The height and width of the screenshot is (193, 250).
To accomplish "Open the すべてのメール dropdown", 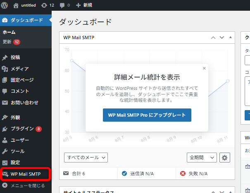I will (x=86, y=158).
